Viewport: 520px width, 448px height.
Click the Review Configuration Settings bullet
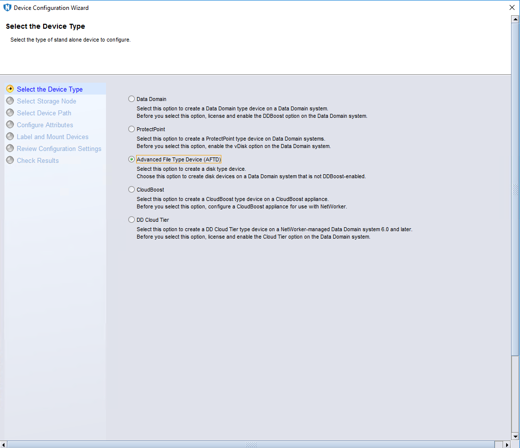(x=10, y=149)
